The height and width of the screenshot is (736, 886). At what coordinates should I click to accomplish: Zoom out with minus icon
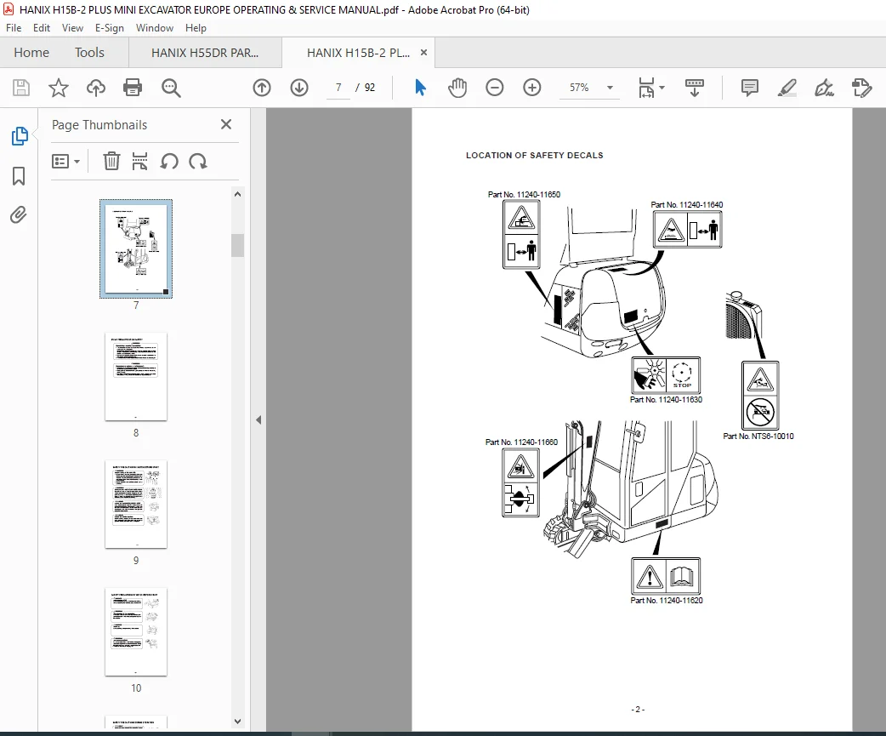click(x=494, y=88)
